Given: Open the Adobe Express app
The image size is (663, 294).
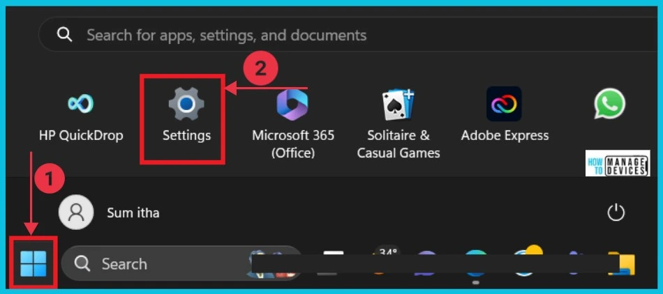Looking at the screenshot, I should click(x=504, y=104).
